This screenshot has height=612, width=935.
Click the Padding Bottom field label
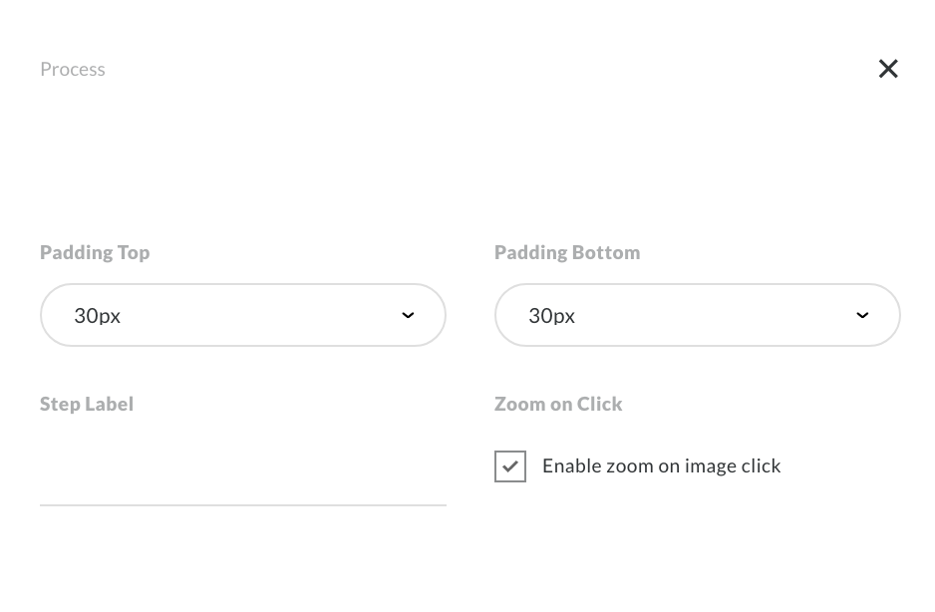[567, 252]
